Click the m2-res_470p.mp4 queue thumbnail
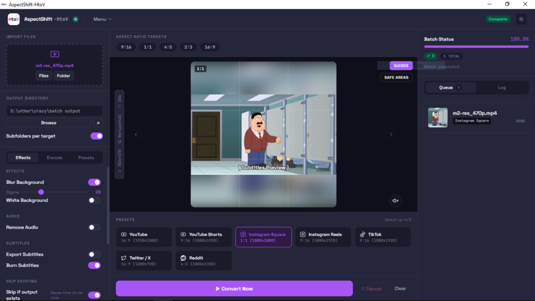The width and height of the screenshot is (535, 301). pyautogui.click(x=438, y=117)
